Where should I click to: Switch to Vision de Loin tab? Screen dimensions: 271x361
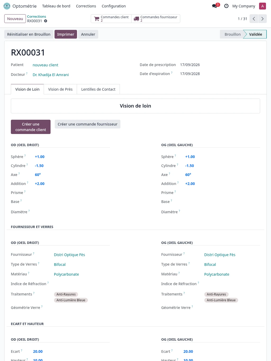27,89
